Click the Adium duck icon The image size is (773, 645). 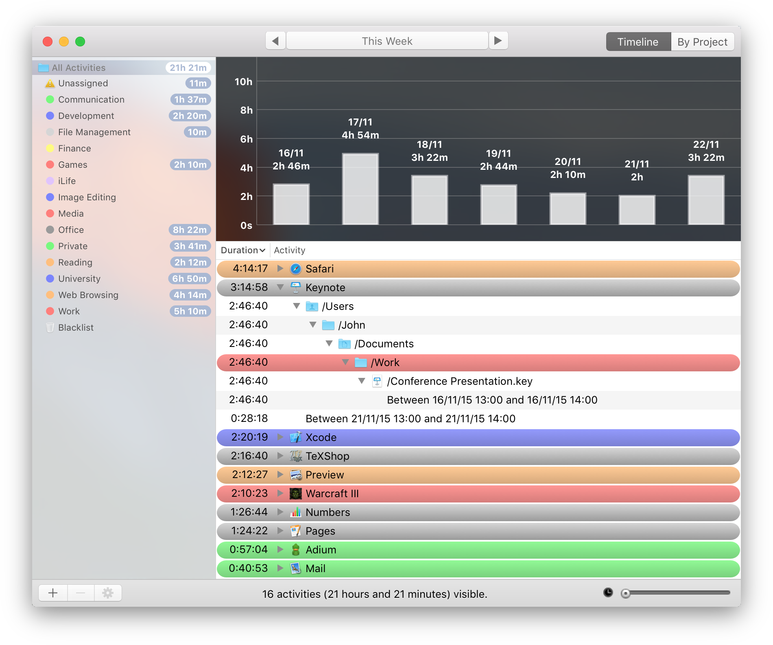point(296,550)
